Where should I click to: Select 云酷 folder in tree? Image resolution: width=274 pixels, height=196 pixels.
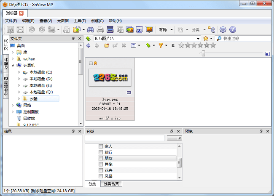[x=40, y=99]
